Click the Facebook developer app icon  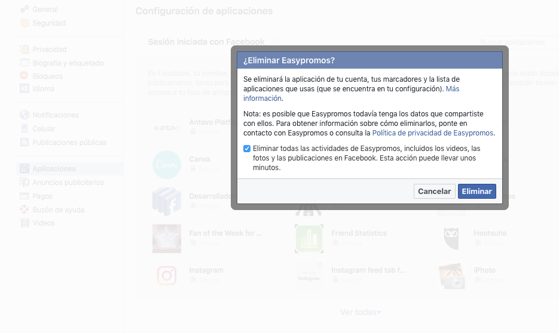[167, 202]
